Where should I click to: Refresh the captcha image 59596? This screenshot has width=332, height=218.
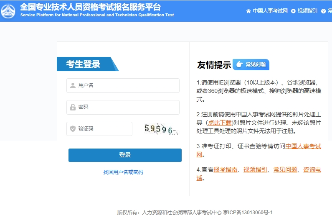[x=161, y=129]
